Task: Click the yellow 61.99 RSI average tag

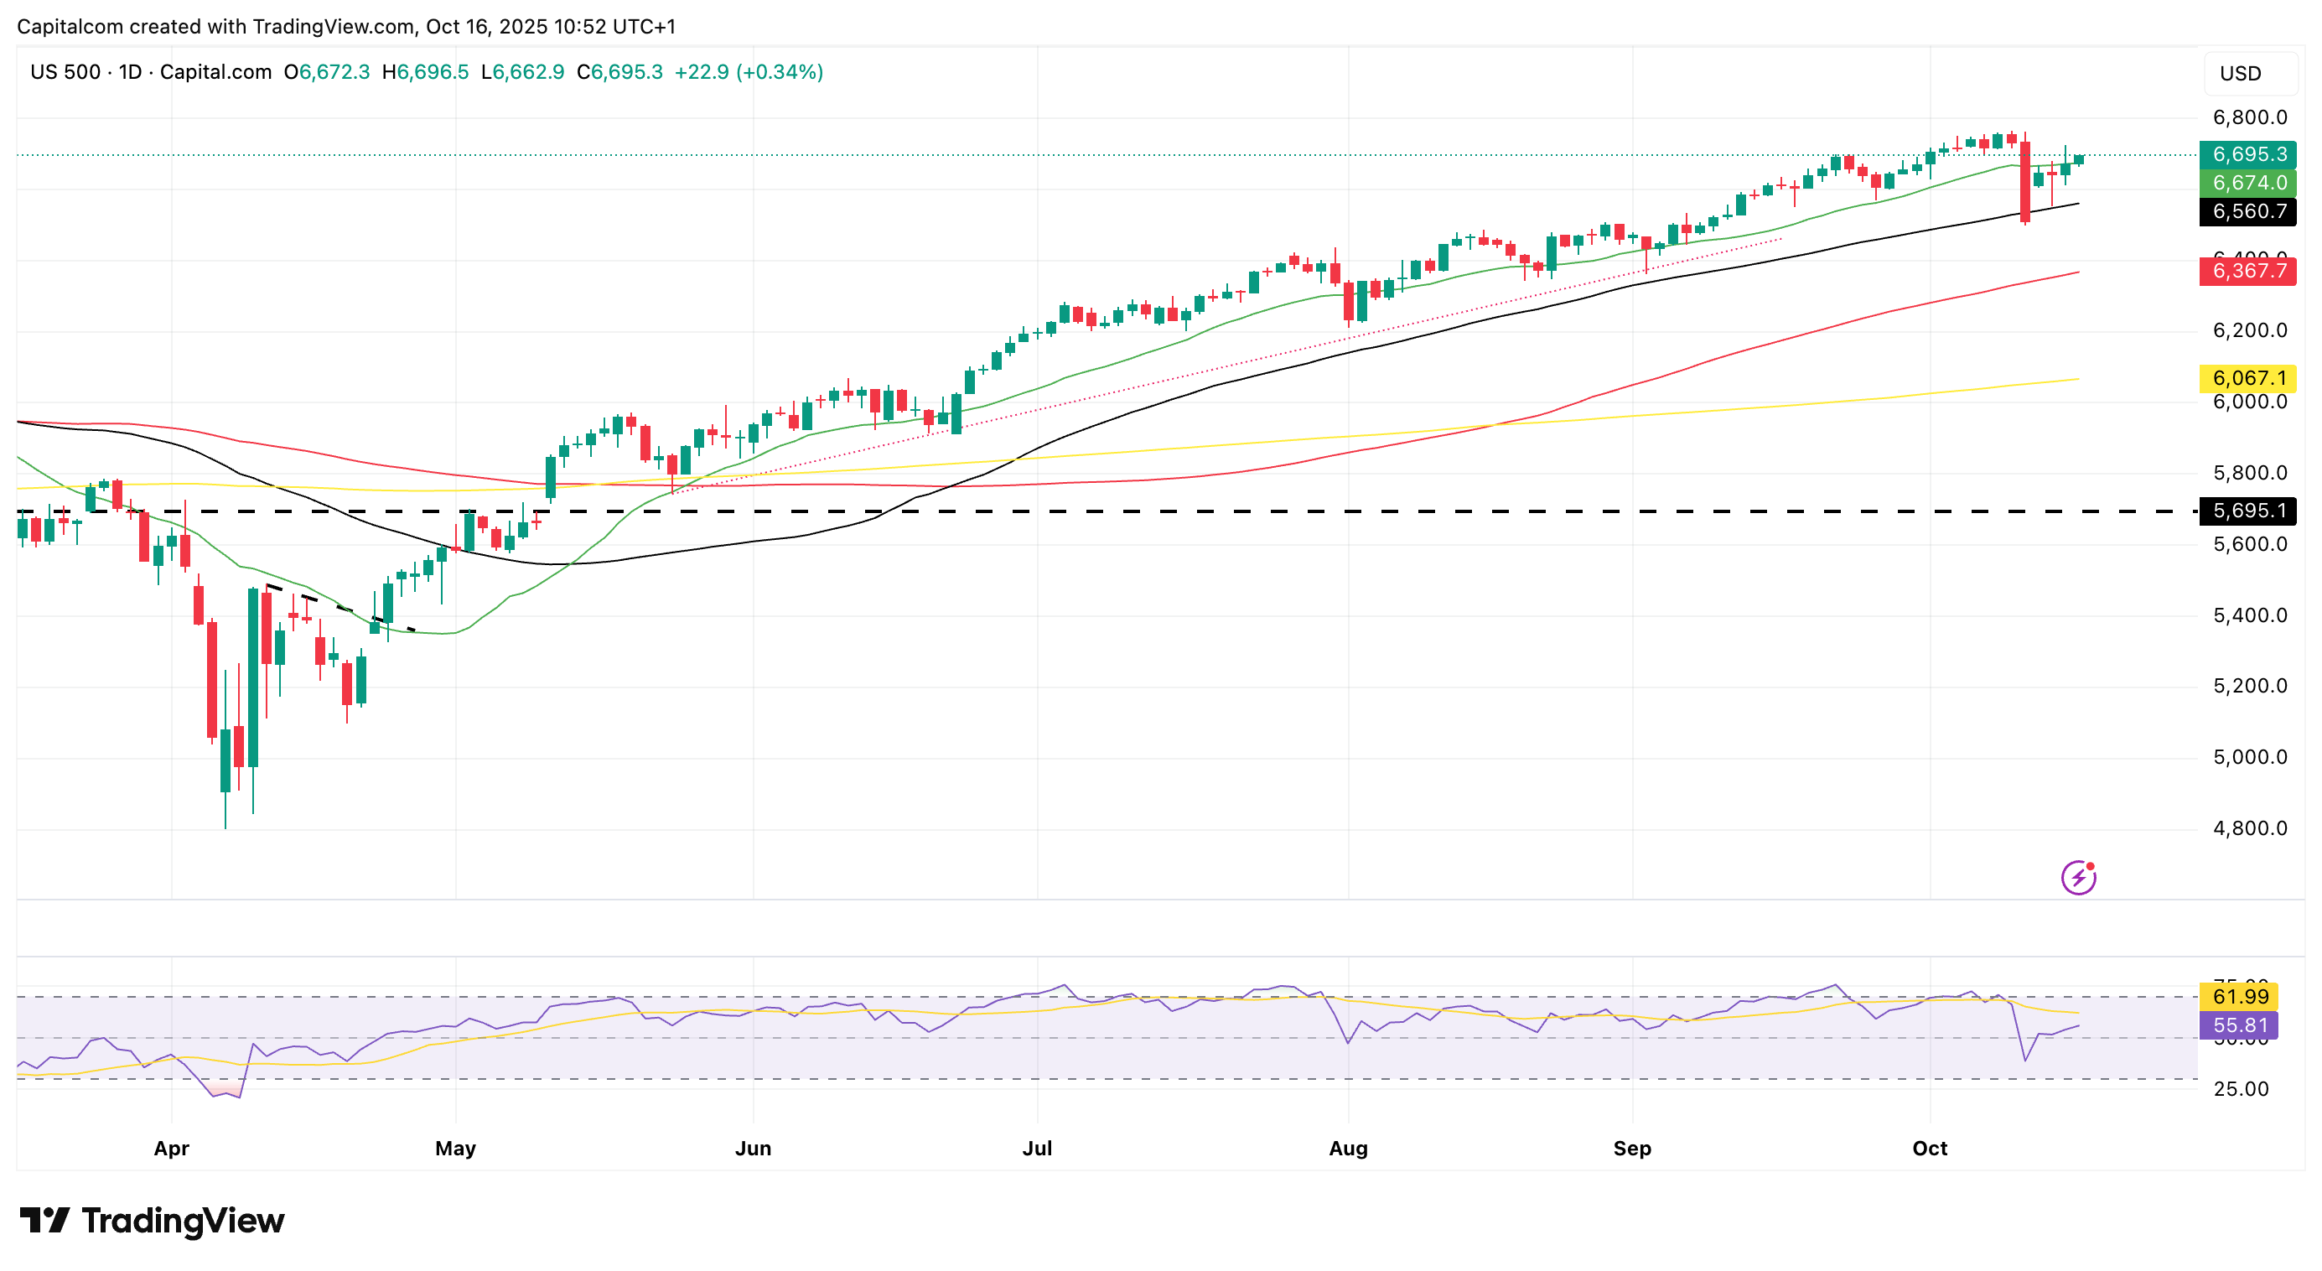Action: pos(2240,996)
